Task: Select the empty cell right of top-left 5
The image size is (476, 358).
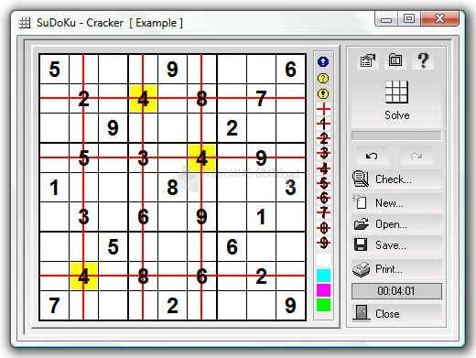Action: [83, 69]
